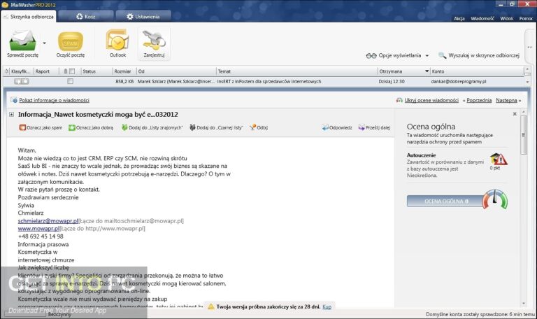Click the magnifier search icon
The width and height of the screenshot is (537, 319).
442,55
